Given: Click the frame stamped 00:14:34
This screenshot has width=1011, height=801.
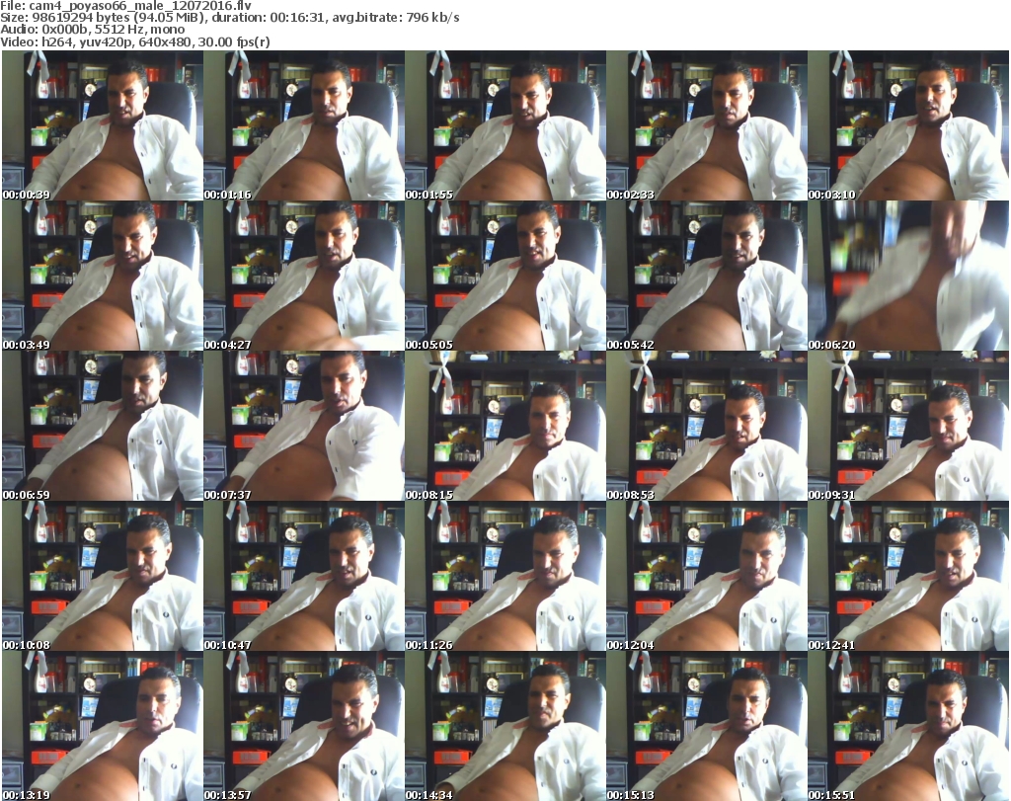Looking at the screenshot, I should click(505, 726).
